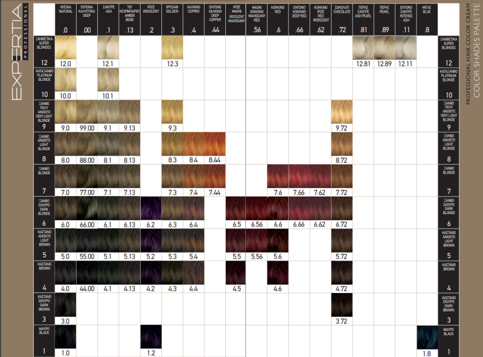Pick the 1.0 black natural swatch
The image size is (483, 357).
click(65, 337)
